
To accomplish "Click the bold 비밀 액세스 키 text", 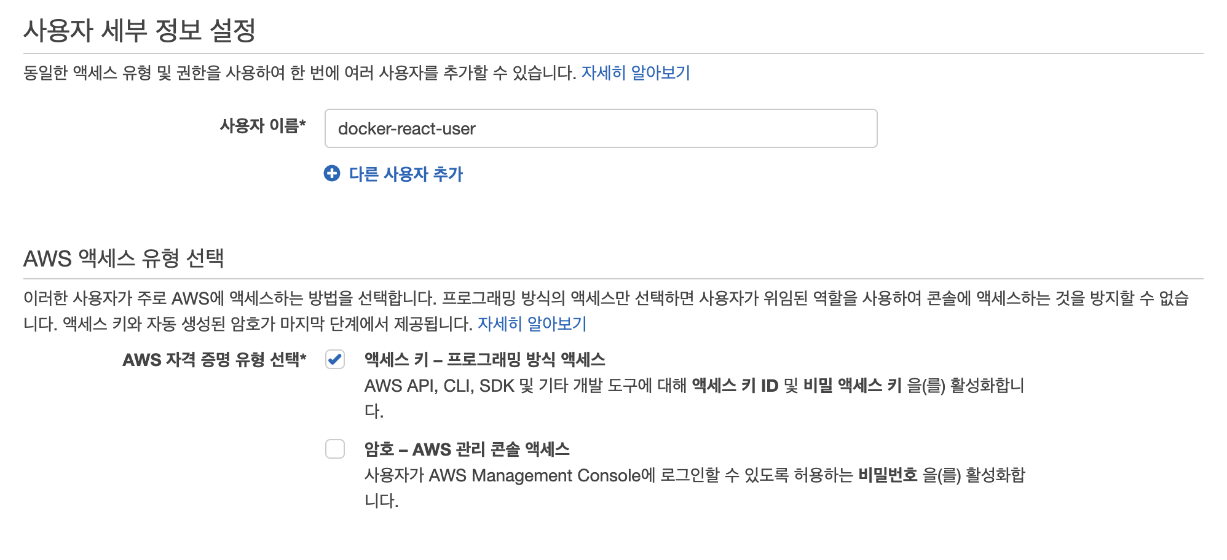I will (x=852, y=386).
